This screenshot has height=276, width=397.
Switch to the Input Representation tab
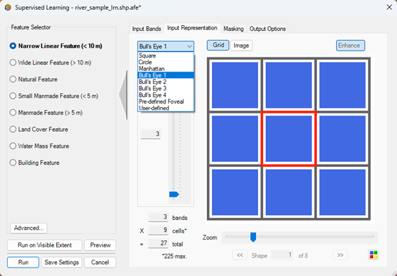point(192,28)
